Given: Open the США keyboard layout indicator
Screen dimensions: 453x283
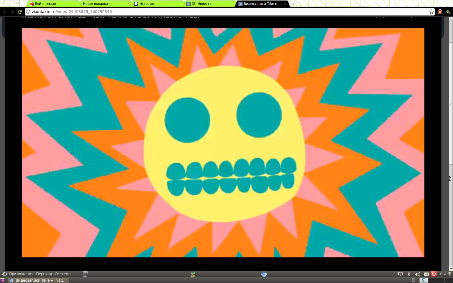Looking at the screenshot, I should tap(443, 274).
